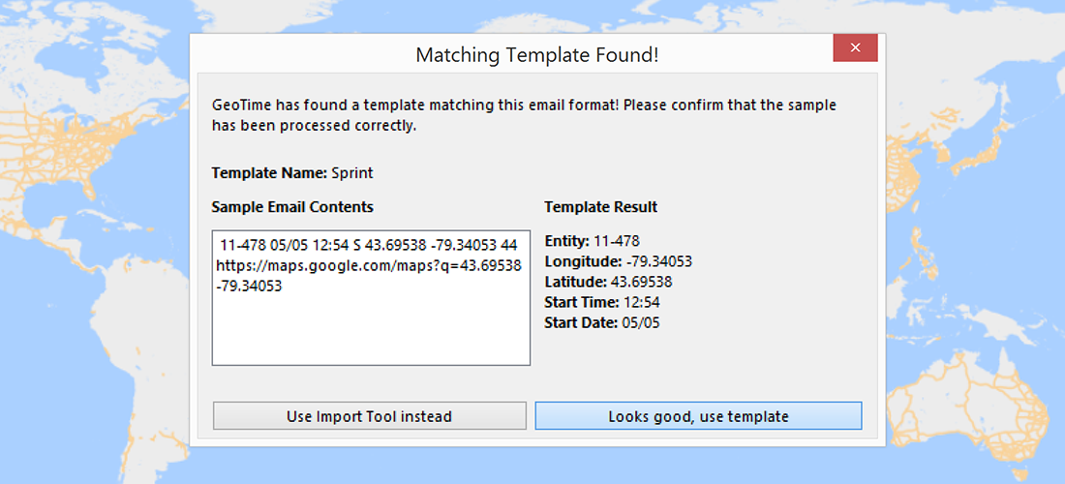Click the GeoTime confirmation message text

tap(523, 114)
